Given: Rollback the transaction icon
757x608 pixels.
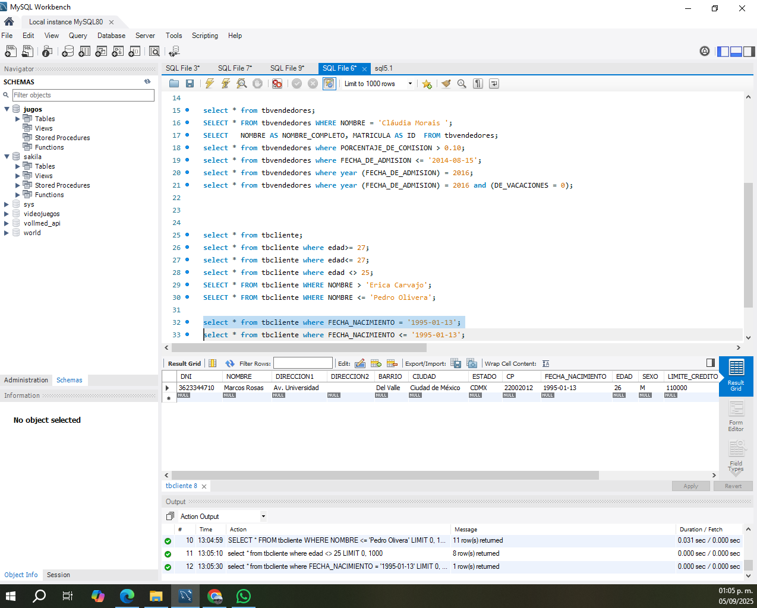Looking at the screenshot, I should [x=313, y=84].
